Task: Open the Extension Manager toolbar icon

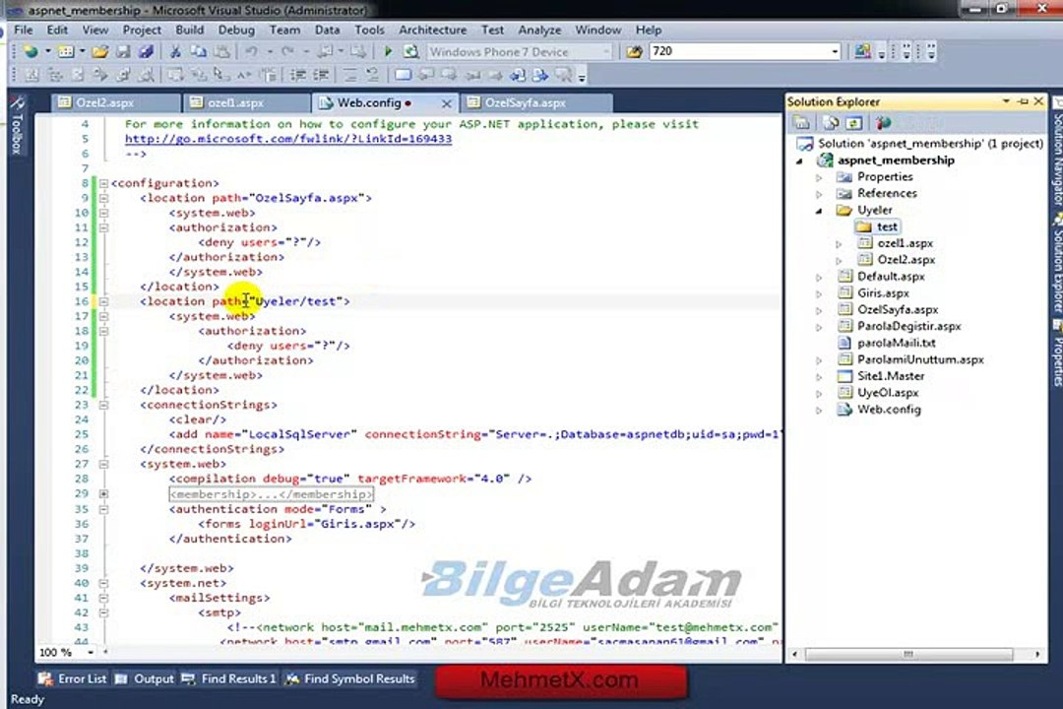Action: [x=862, y=51]
